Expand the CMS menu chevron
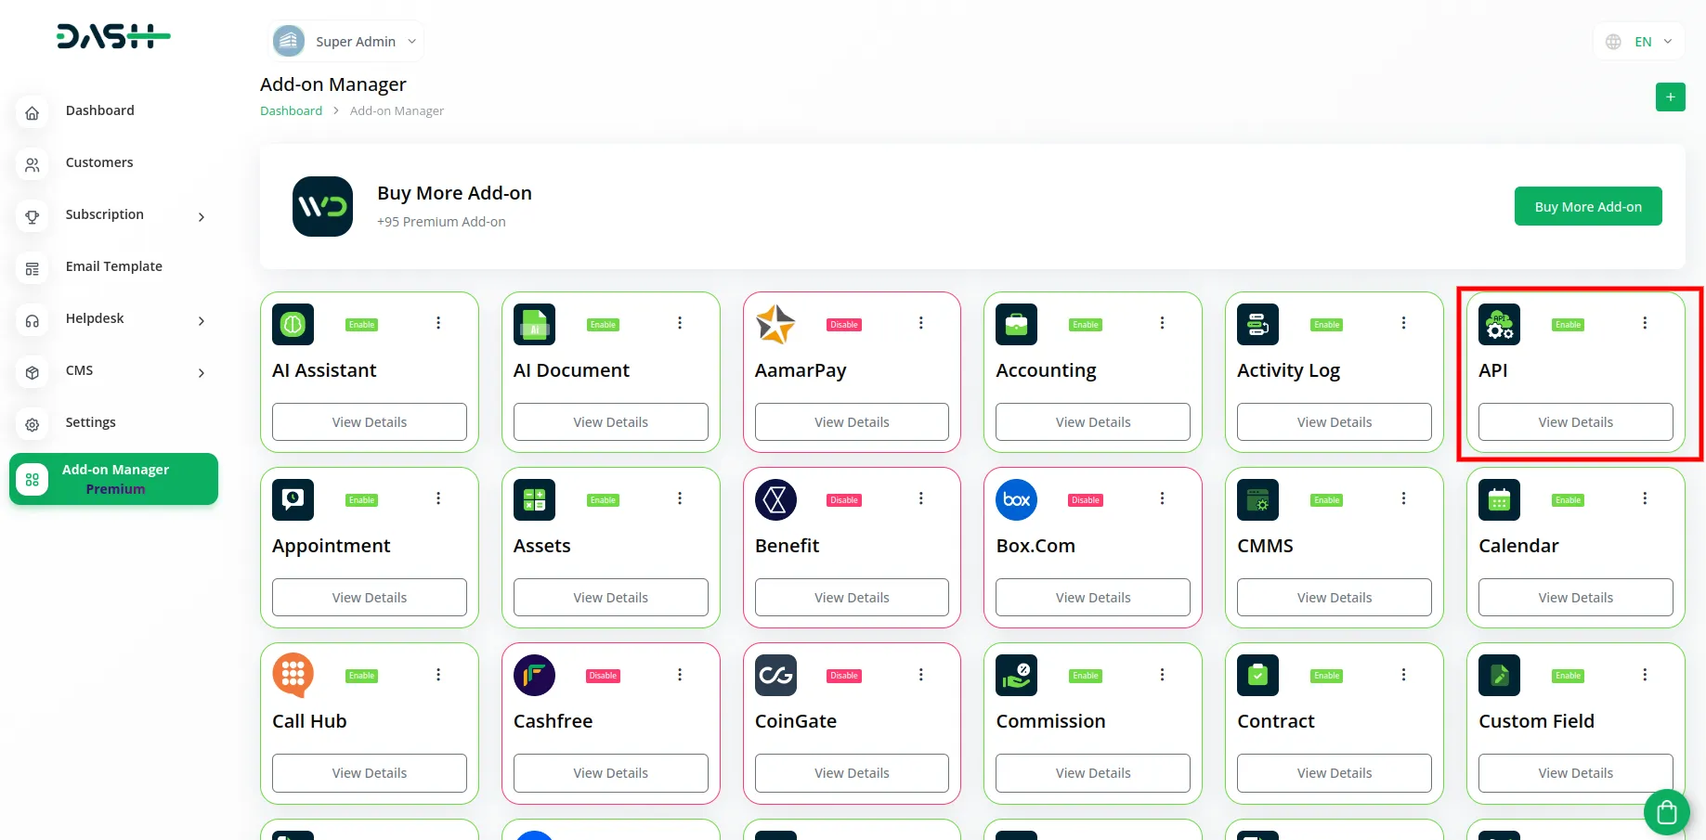This screenshot has height=840, width=1706. coord(202,373)
